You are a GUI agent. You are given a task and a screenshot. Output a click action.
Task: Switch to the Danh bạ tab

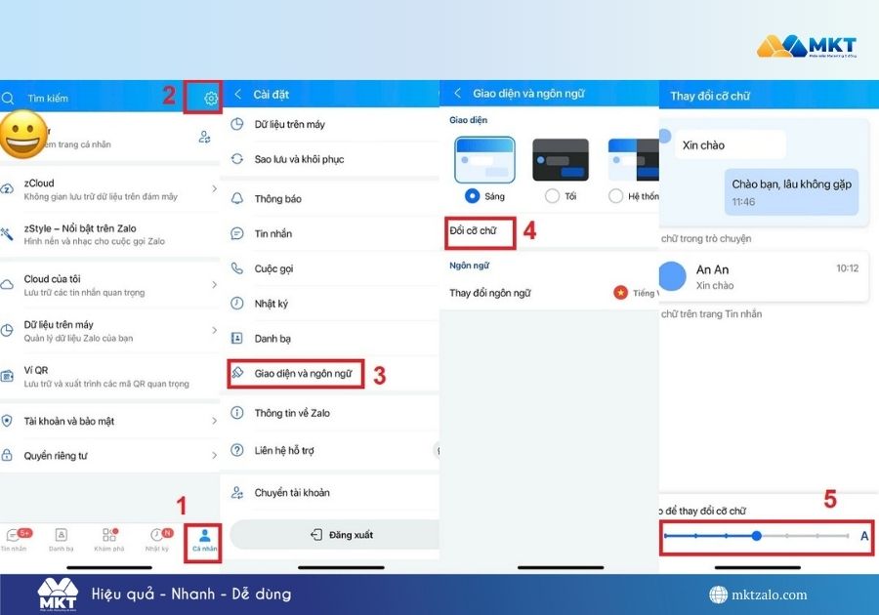click(61, 540)
